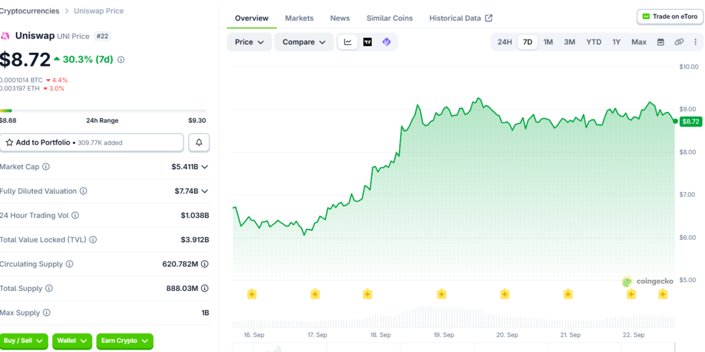Image resolution: width=705 pixels, height=352 pixels.
Task: Open the Earn Crypto dropdown
Action: 125,341
